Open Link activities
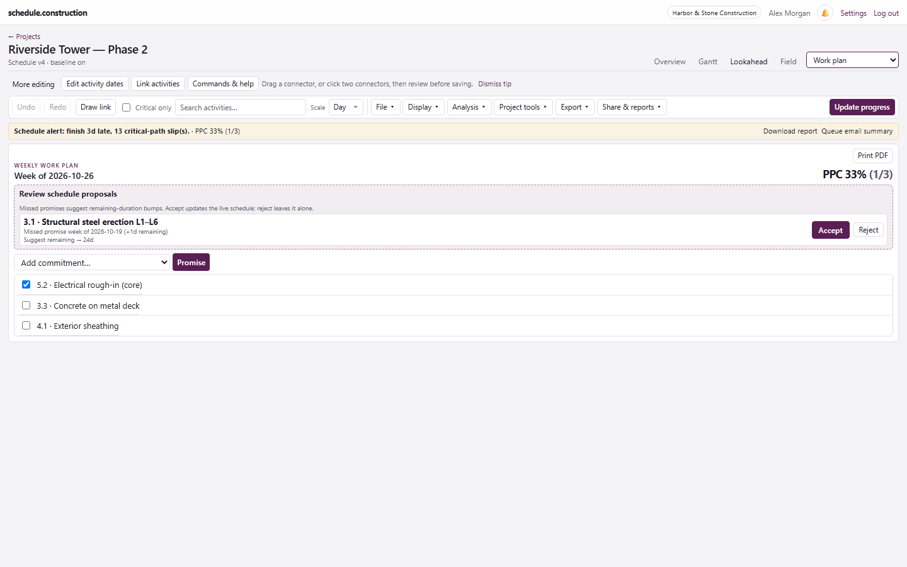This screenshot has width=907, height=567. tap(158, 84)
